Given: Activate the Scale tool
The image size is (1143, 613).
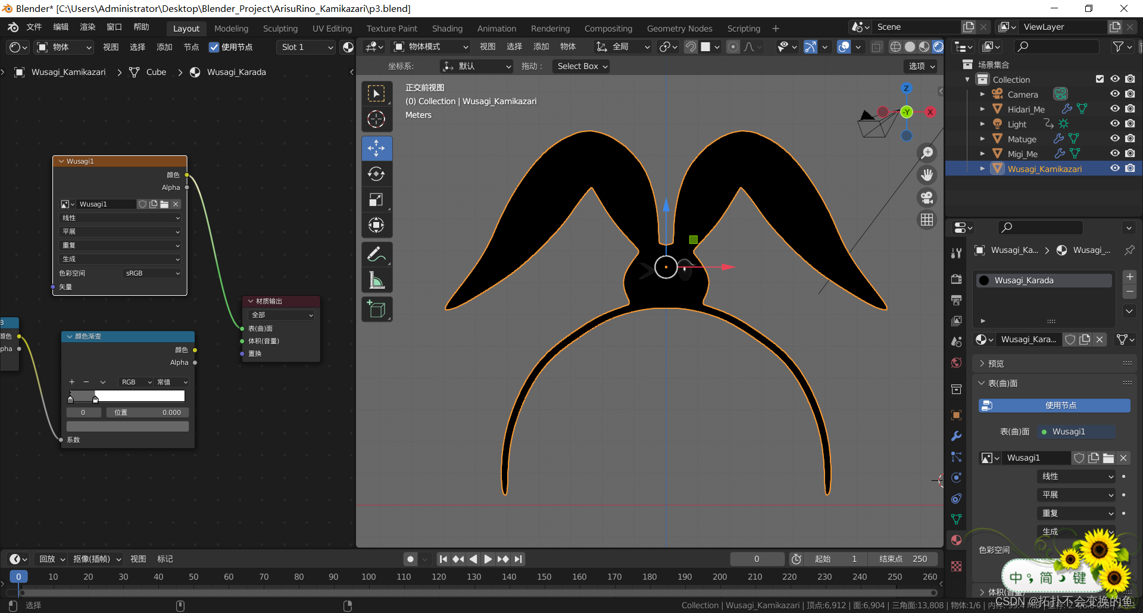Looking at the screenshot, I should (x=376, y=200).
